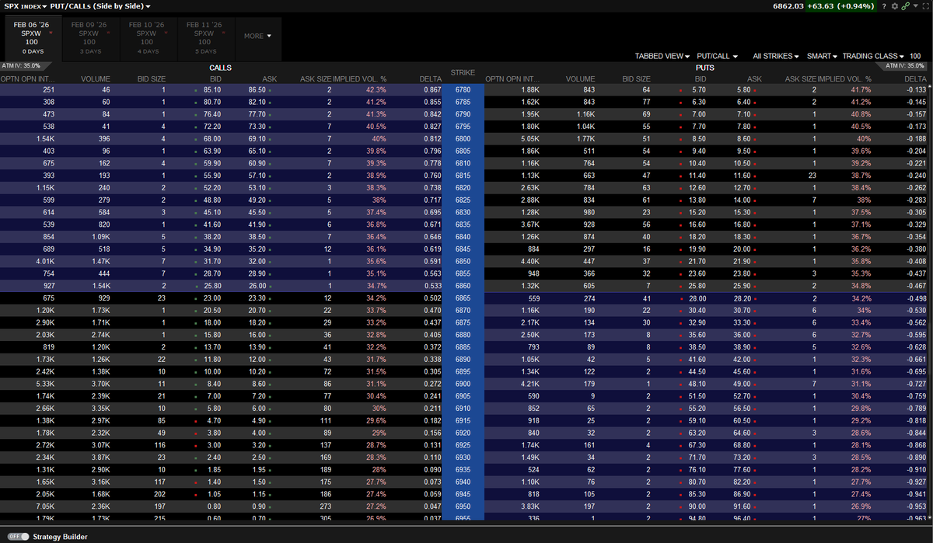Image resolution: width=933 pixels, height=543 pixels.
Task: Click the put ask size 23 value
Action: [x=812, y=175]
